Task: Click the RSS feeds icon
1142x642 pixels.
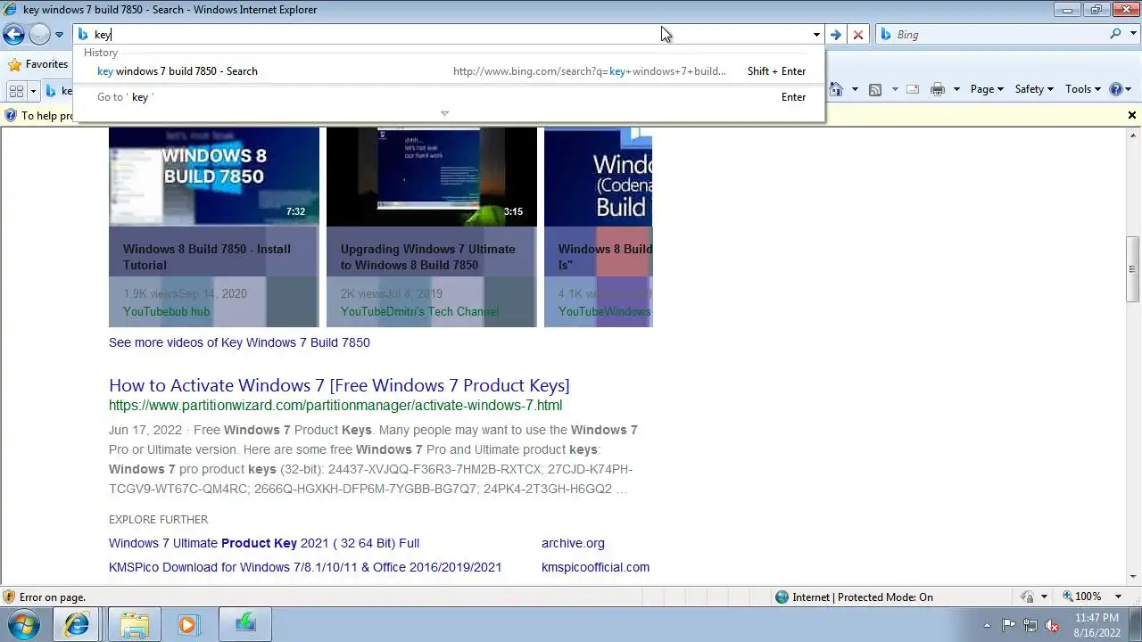Action: tap(875, 89)
